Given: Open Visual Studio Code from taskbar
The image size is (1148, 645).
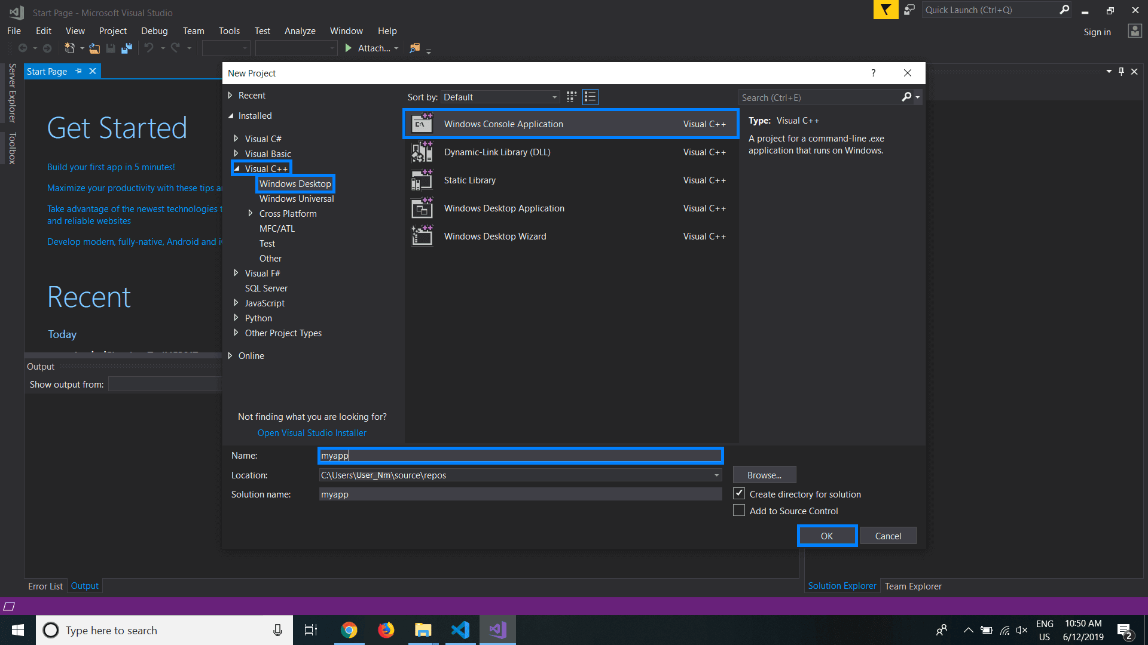Looking at the screenshot, I should [460, 630].
